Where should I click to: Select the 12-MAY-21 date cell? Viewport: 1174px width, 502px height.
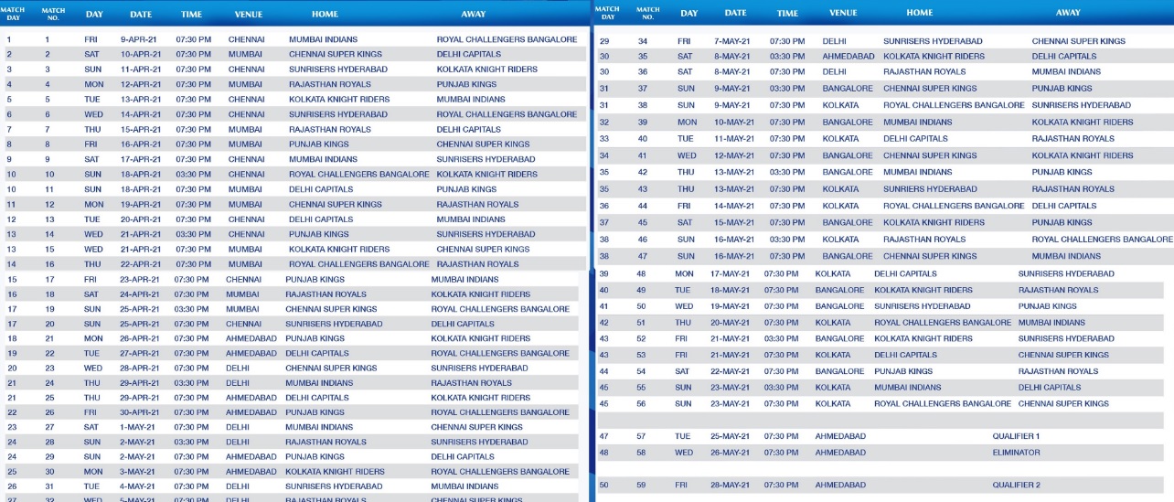point(733,155)
